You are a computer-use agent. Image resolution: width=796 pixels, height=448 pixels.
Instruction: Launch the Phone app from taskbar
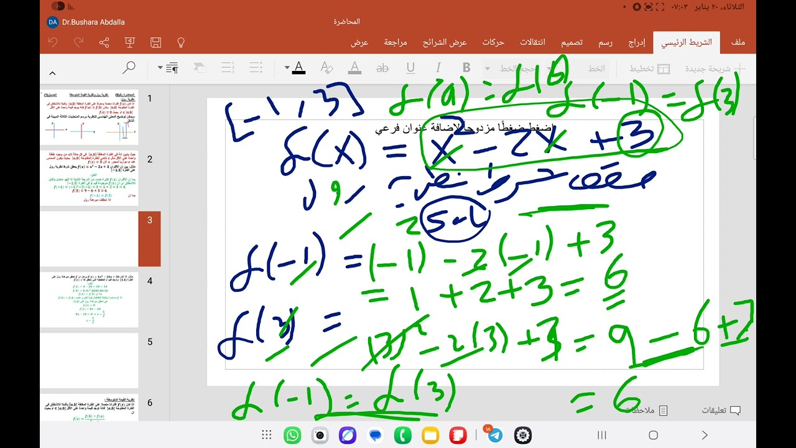point(402,435)
